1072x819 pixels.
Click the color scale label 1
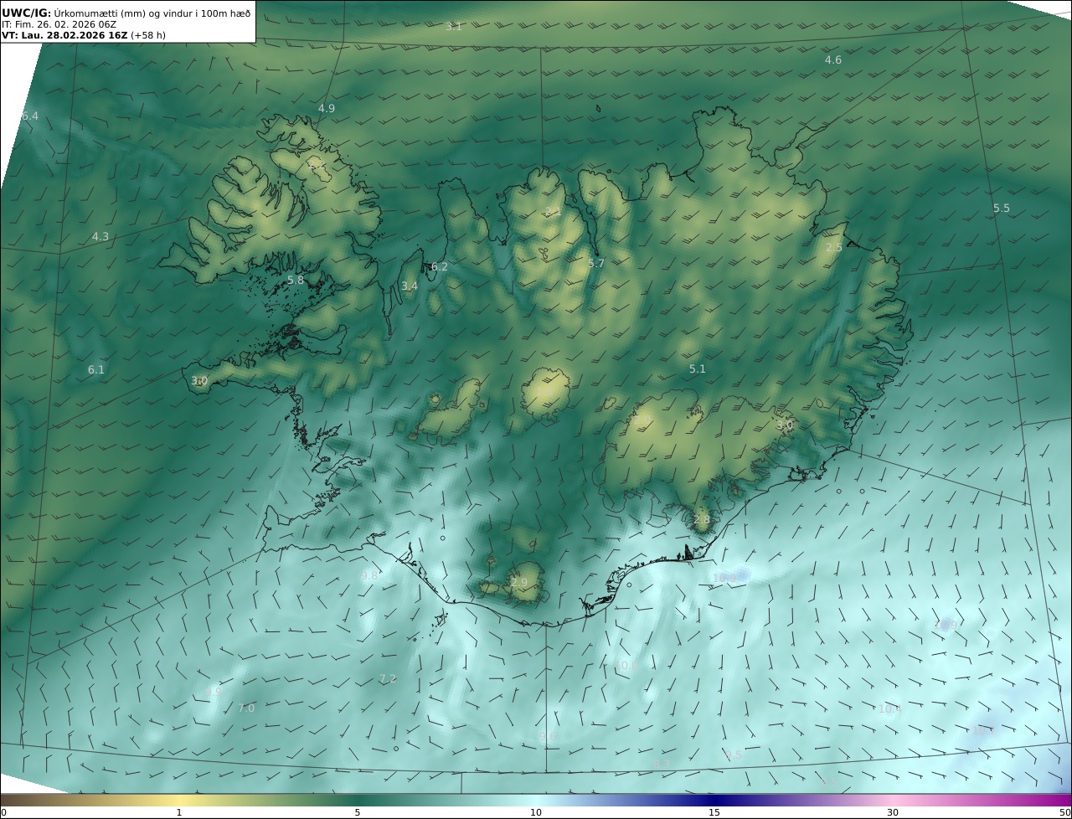[178, 812]
